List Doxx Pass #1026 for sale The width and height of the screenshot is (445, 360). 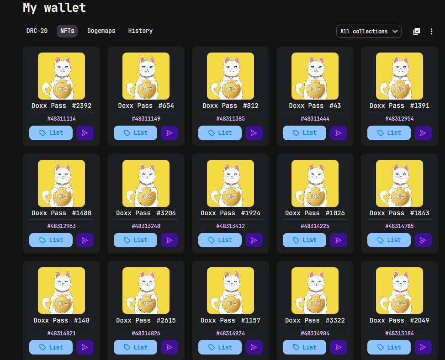[304, 240]
